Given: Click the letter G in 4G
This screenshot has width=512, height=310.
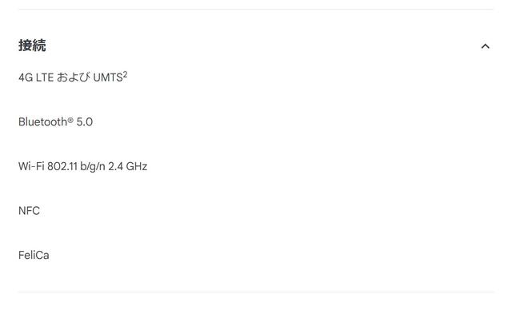Looking at the screenshot, I should (29, 77).
